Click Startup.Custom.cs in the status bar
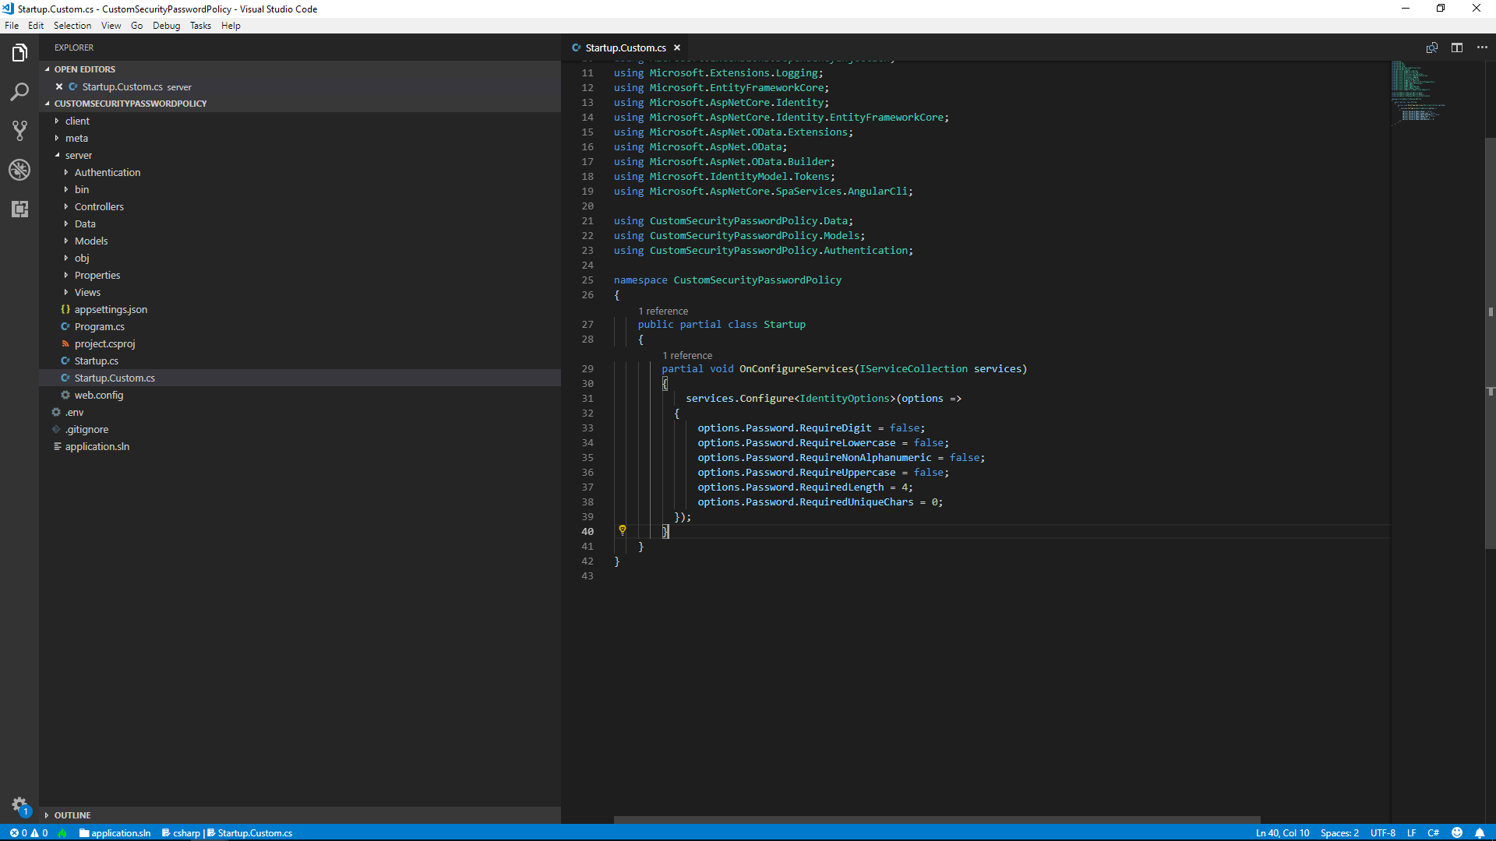1496x841 pixels. [x=250, y=832]
